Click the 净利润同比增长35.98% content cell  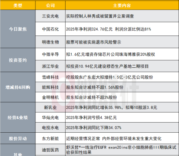tap(122, 108)
